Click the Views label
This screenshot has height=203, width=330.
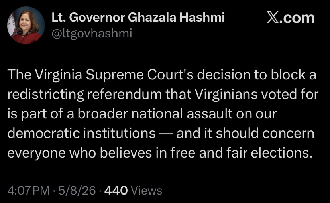pos(147,191)
